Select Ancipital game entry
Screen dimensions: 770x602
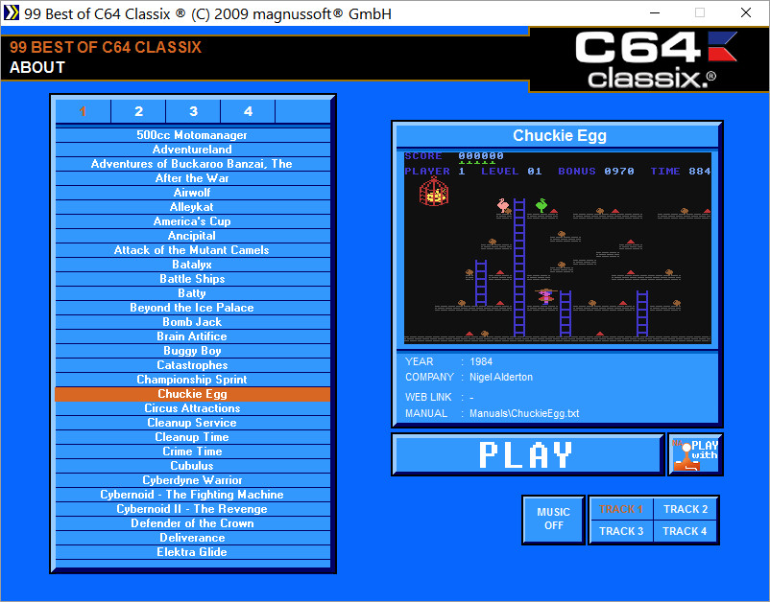192,235
